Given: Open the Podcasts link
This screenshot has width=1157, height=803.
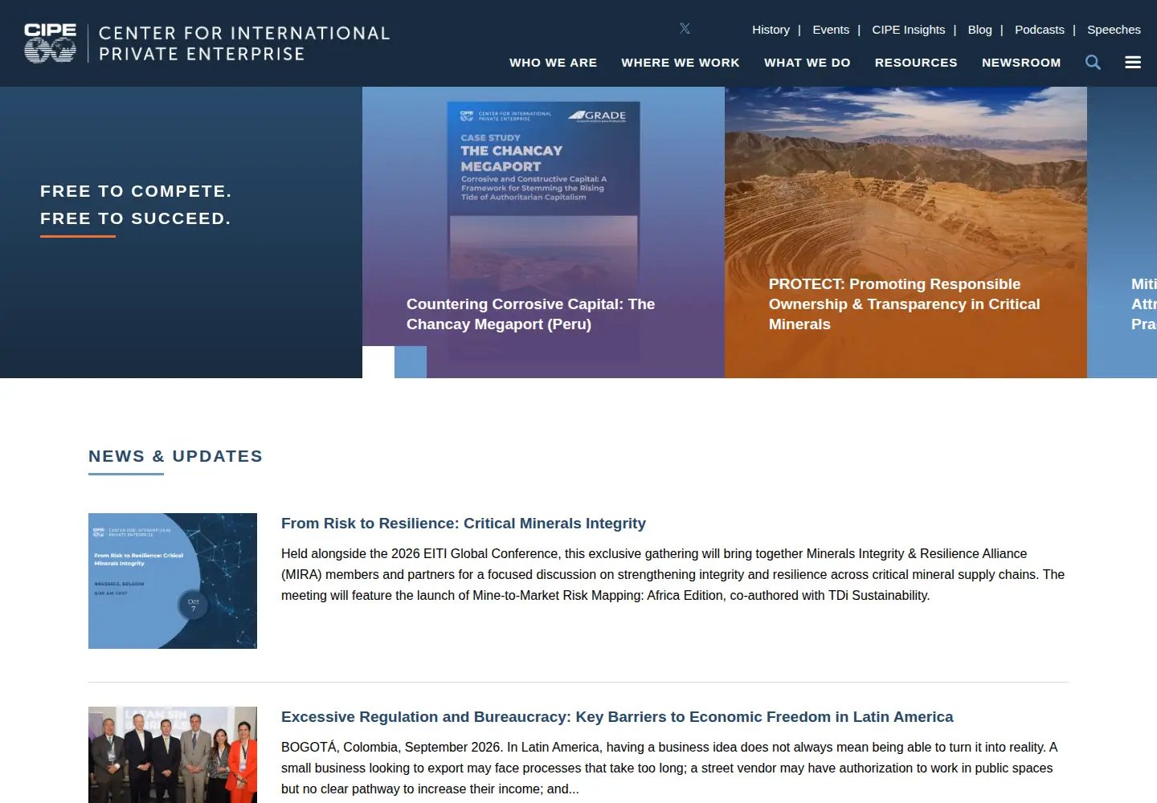Looking at the screenshot, I should [1040, 30].
